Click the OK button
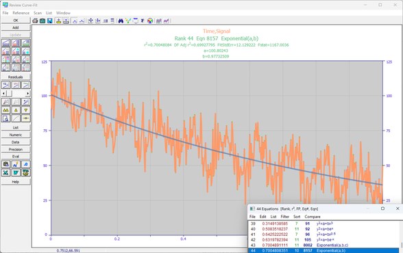Screen dimensions: 403x253 [16, 21]
